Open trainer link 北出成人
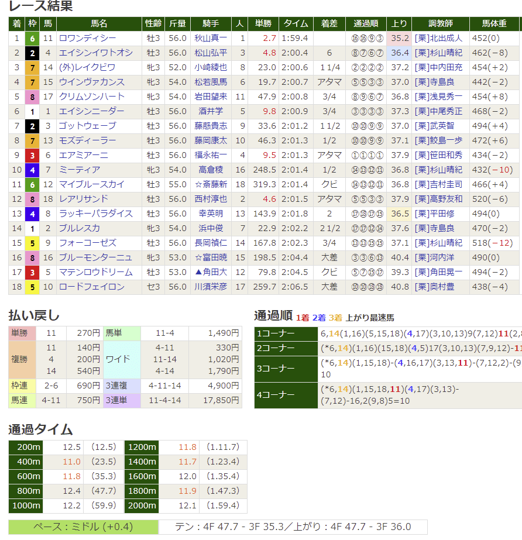522x540 pixels. tap(446, 38)
